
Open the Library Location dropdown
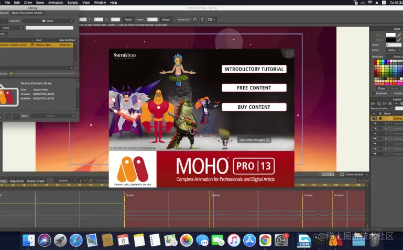tap(48, 21)
